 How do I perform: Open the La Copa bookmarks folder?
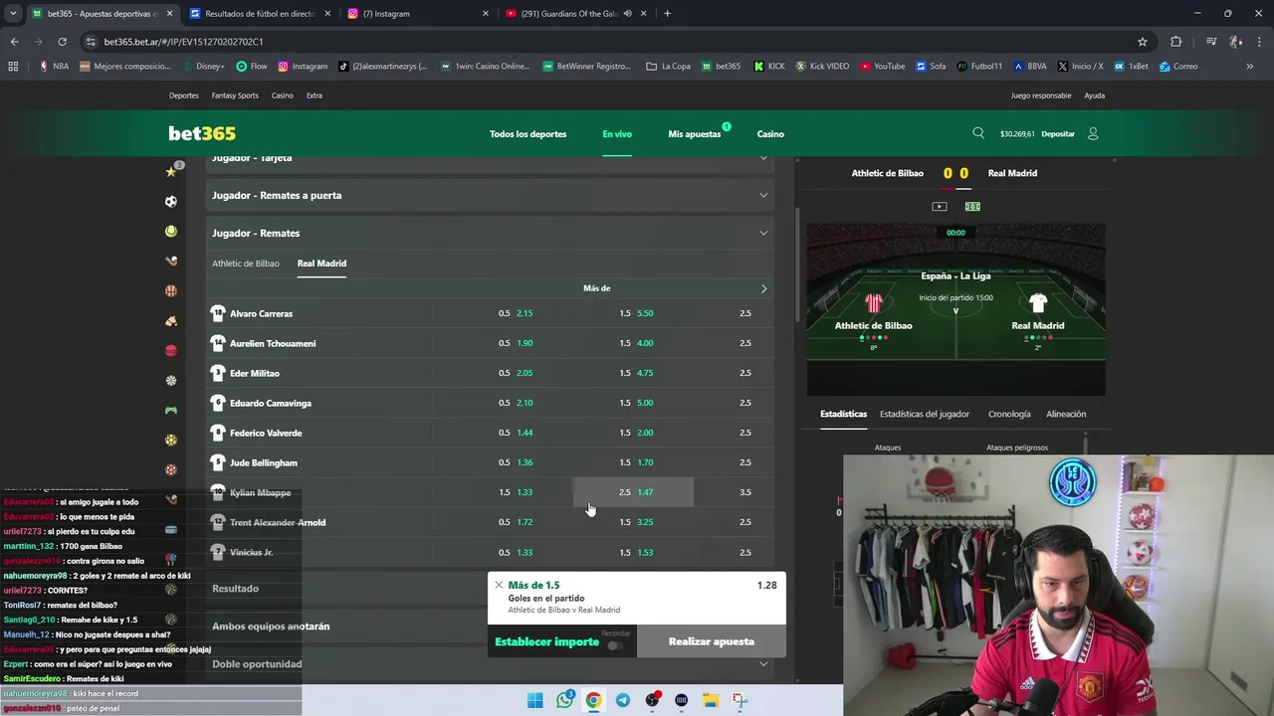click(668, 67)
